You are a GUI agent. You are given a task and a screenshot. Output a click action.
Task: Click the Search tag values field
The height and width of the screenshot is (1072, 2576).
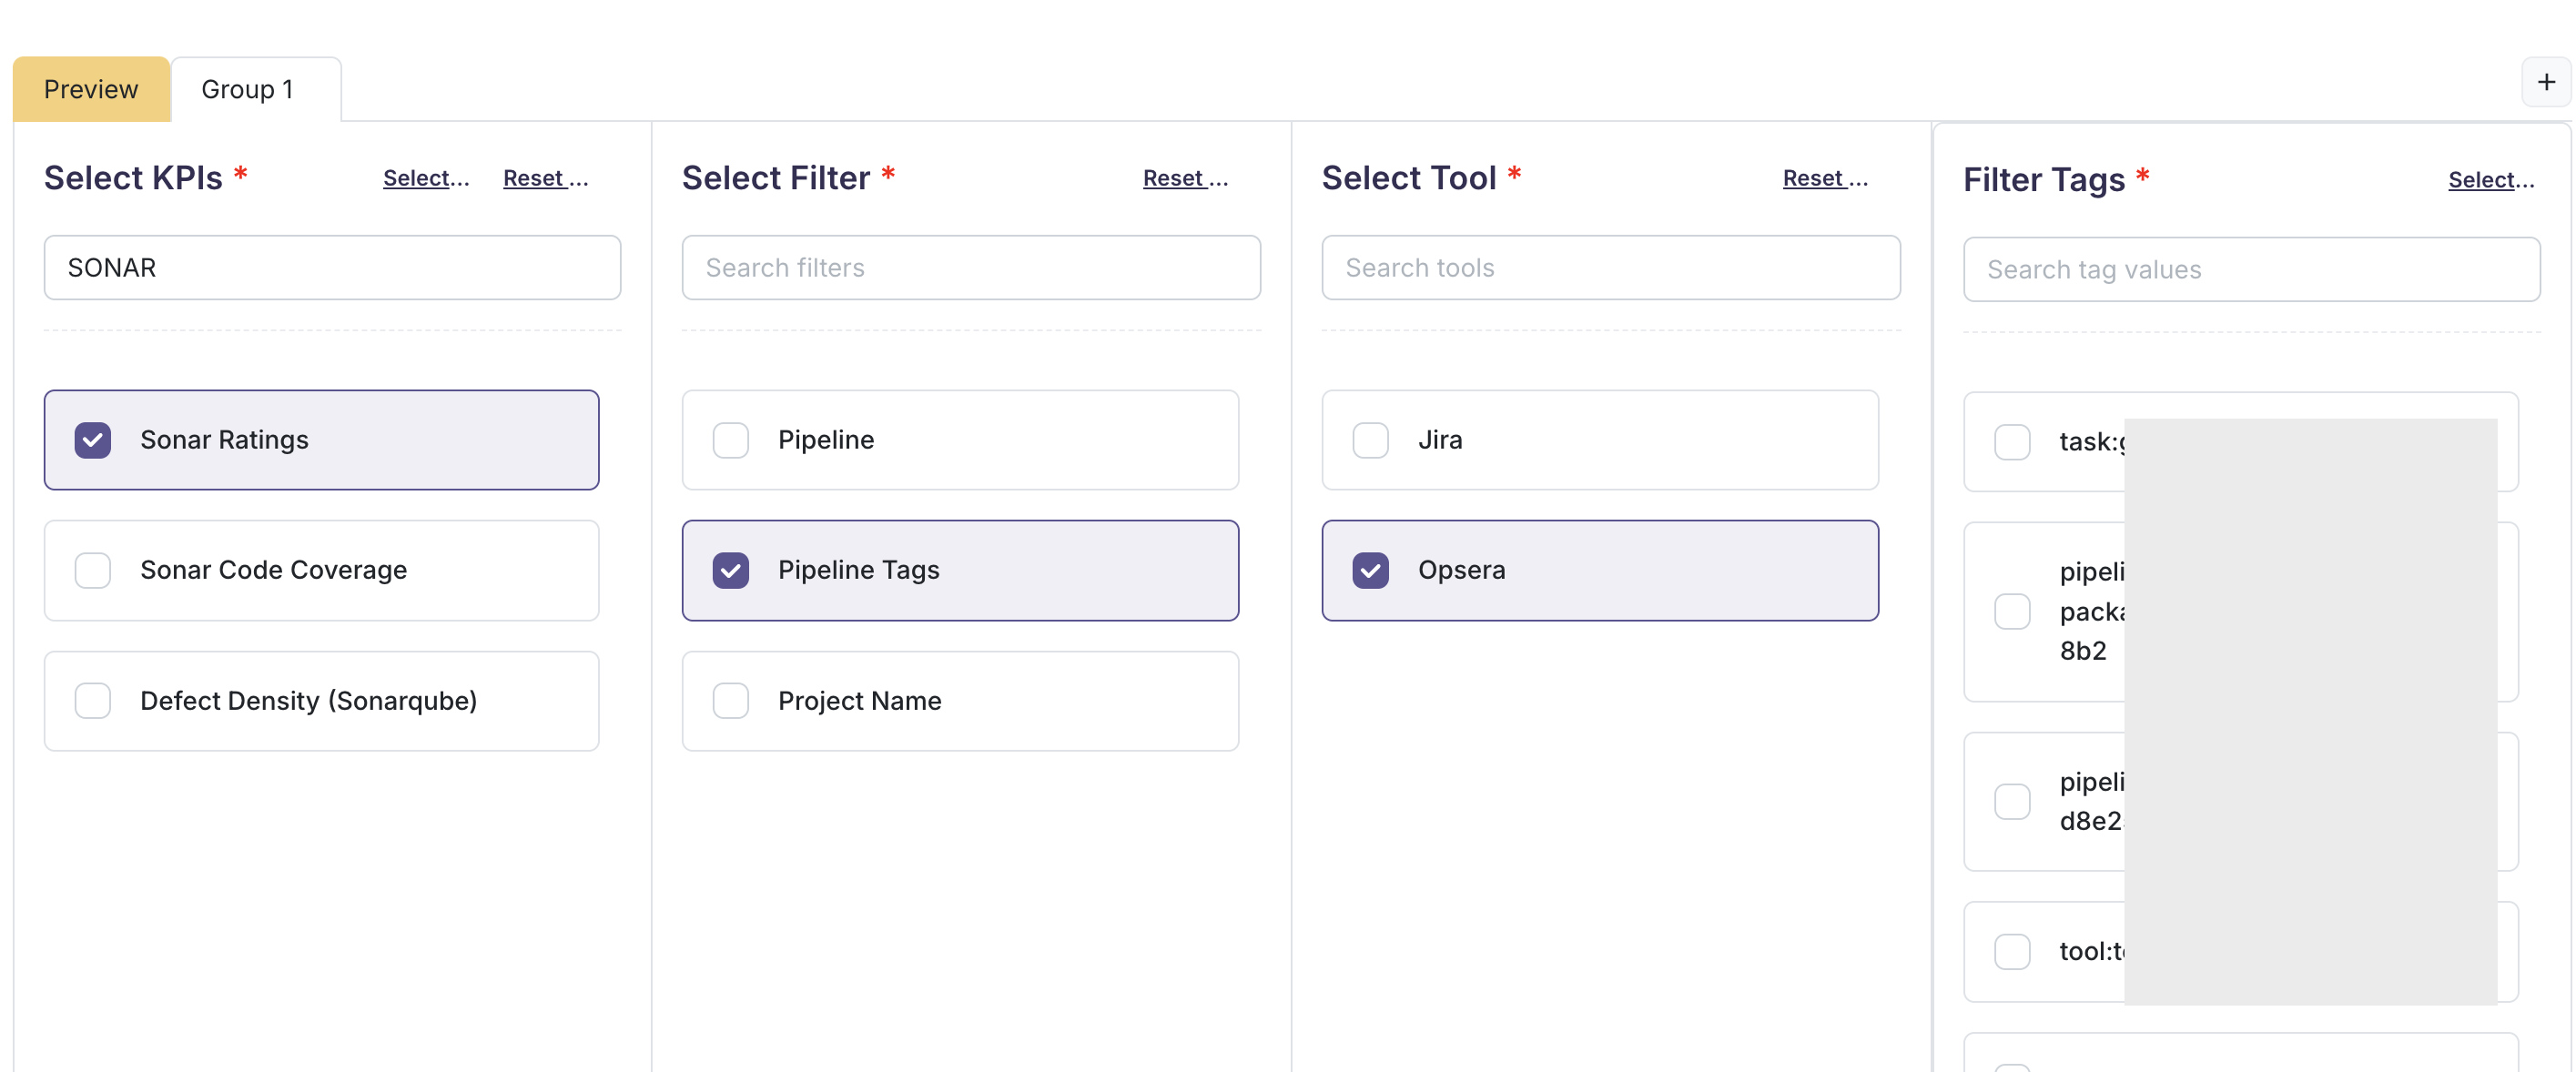click(x=2250, y=270)
